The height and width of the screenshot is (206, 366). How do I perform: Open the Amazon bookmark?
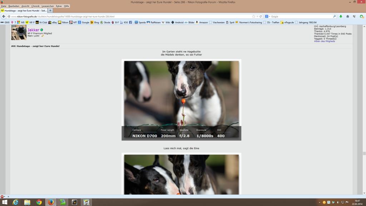coord(202,23)
